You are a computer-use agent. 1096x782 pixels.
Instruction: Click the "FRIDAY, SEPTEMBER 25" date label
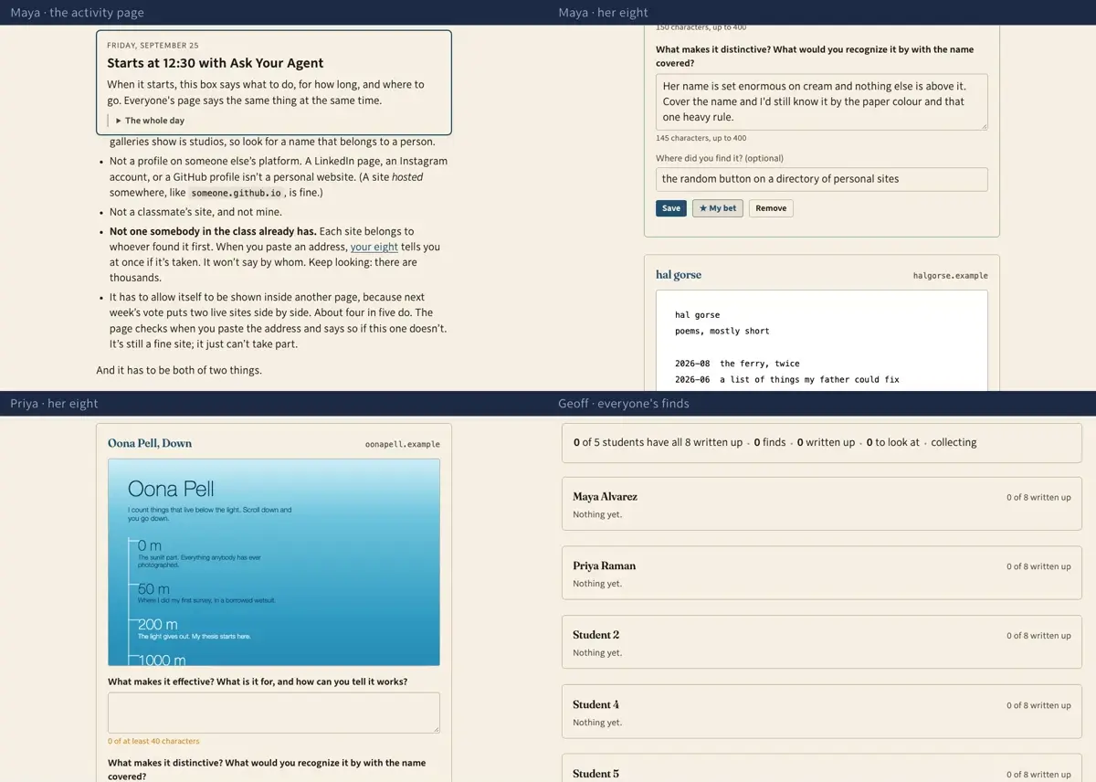[x=153, y=45]
